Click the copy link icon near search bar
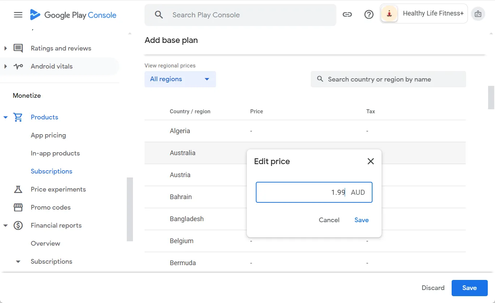This screenshot has width=495, height=303. 347,14
